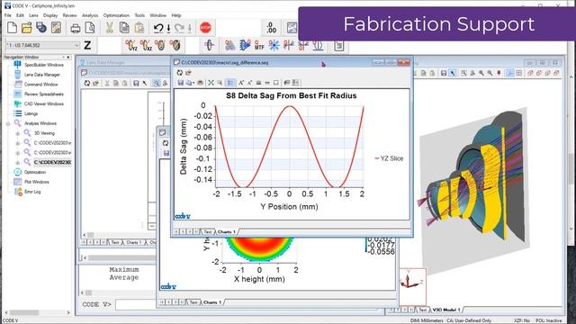Open the Review menu

click(70, 15)
